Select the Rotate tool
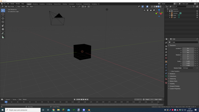The height and width of the screenshot is (112, 199). pos(3,22)
